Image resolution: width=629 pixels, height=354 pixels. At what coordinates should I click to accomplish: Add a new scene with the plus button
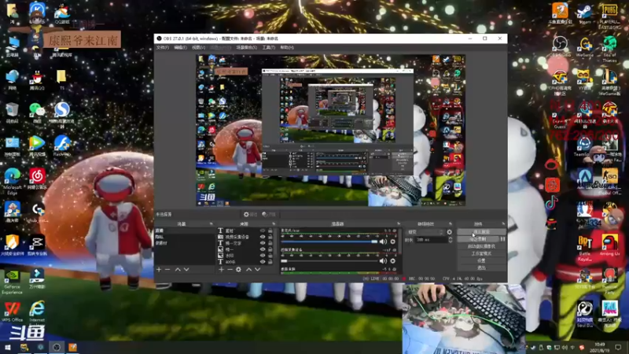pyautogui.click(x=159, y=270)
